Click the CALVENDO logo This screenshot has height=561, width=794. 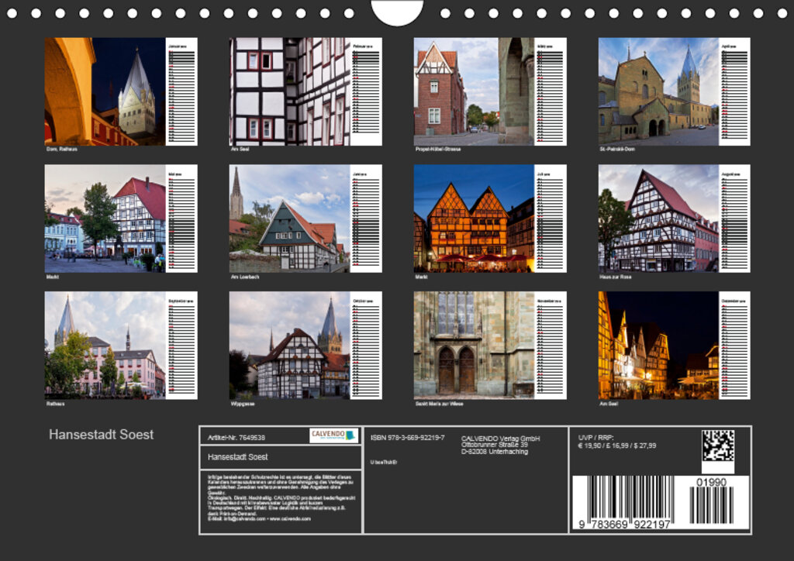(333, 435)
